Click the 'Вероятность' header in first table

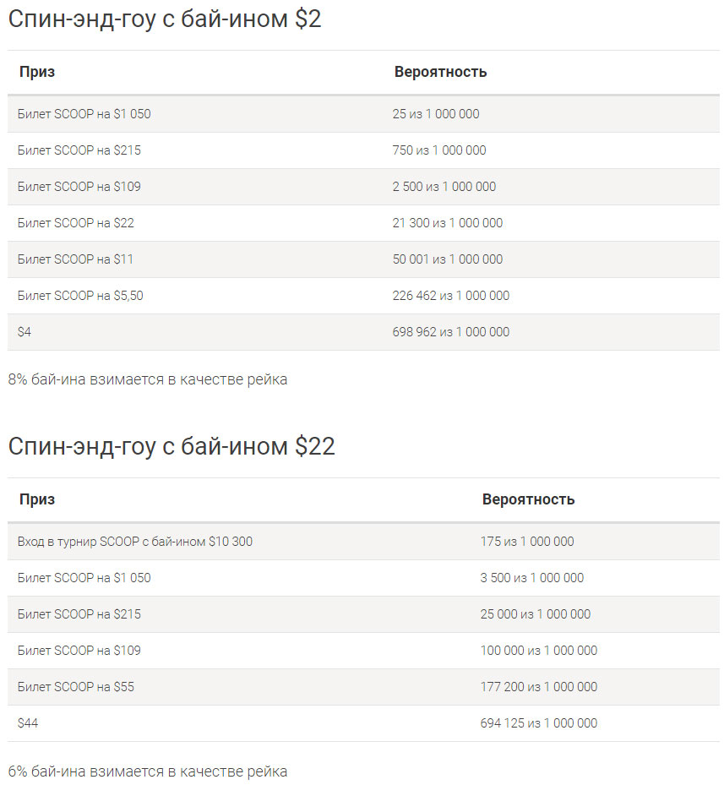[440, 72]
